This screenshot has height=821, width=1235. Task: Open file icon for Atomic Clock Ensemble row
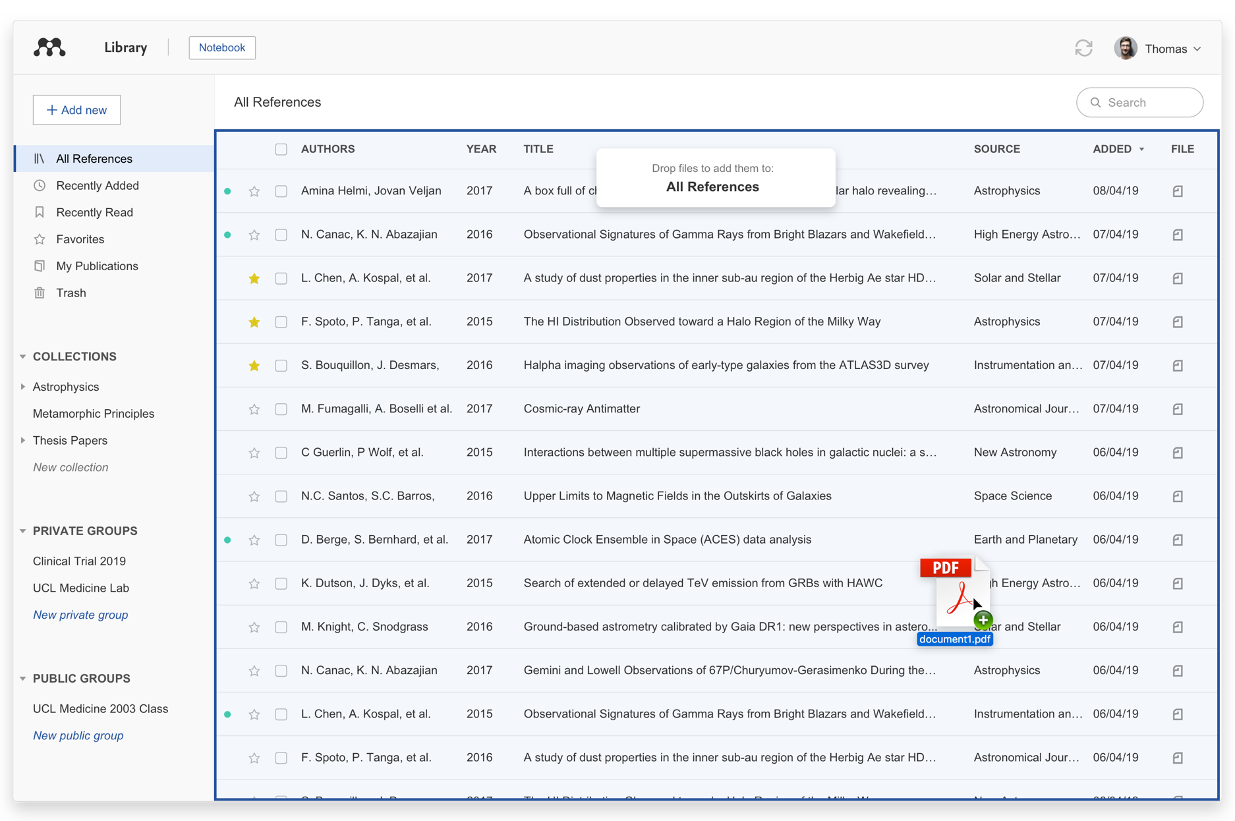(x=1177, y=540)
